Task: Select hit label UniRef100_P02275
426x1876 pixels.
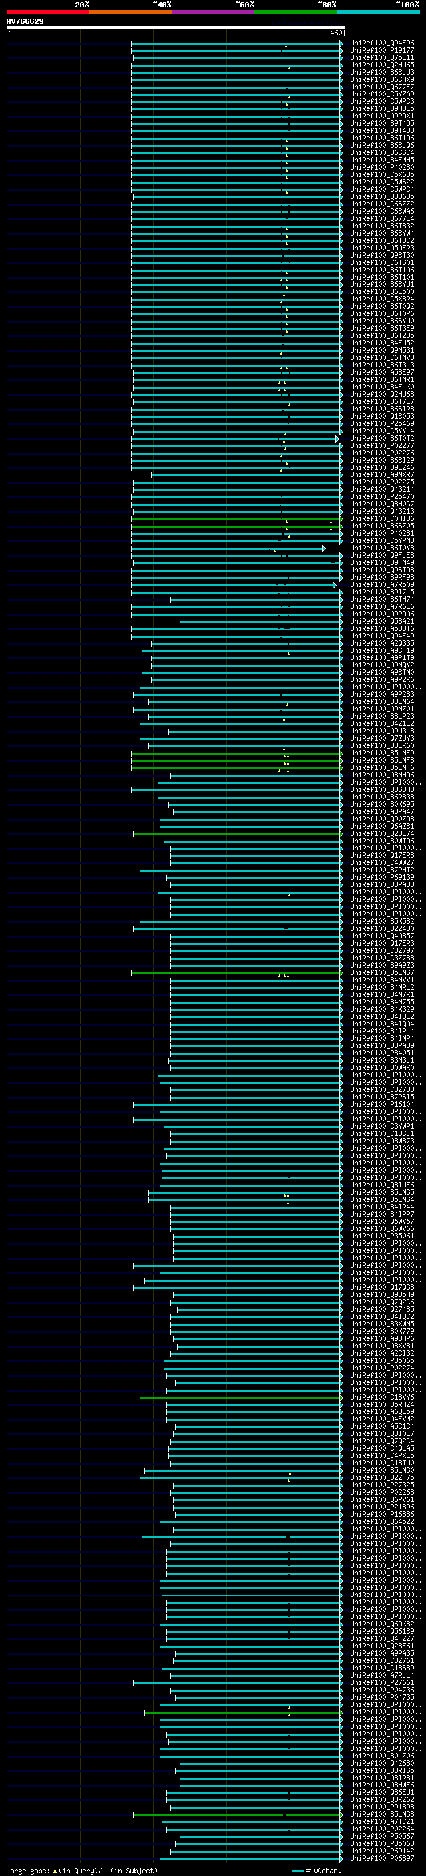Action: tap(382, 482)
